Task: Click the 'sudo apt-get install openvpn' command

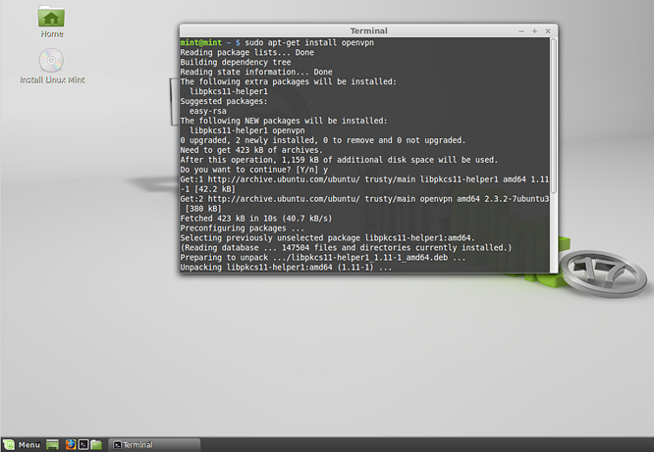Action: 309,42
